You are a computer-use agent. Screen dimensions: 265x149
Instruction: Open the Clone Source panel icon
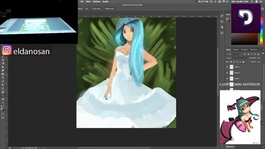(x=222, y=27)
